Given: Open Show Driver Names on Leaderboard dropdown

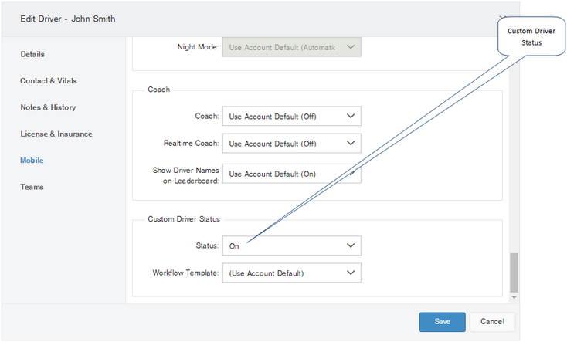Looking at the screenshot, I should 291,174.
